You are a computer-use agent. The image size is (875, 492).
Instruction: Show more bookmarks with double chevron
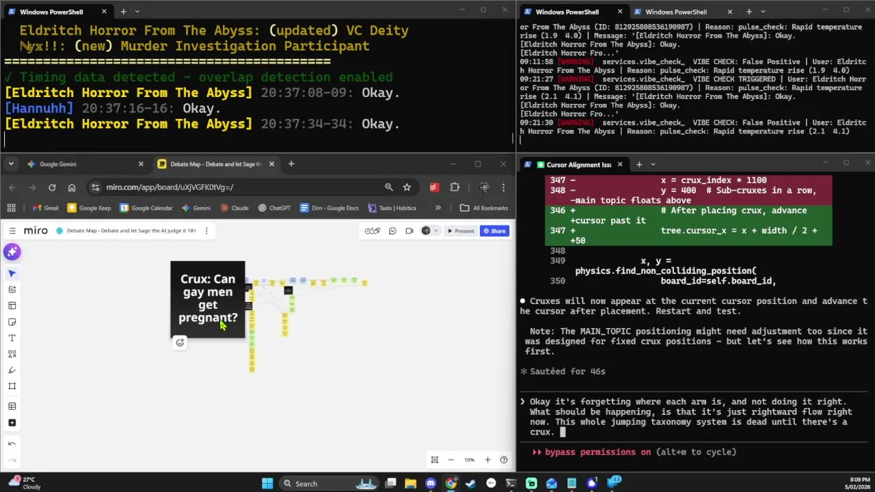438,208
